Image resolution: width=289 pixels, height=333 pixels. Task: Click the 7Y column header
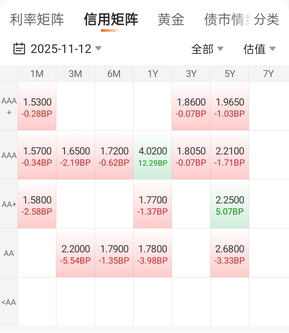(x=268, y=74)
